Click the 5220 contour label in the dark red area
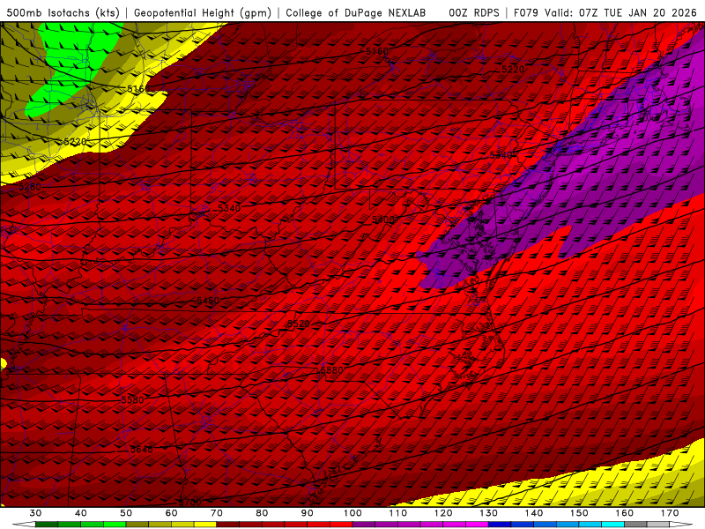The image size is (705, 529). coord(513,70)
